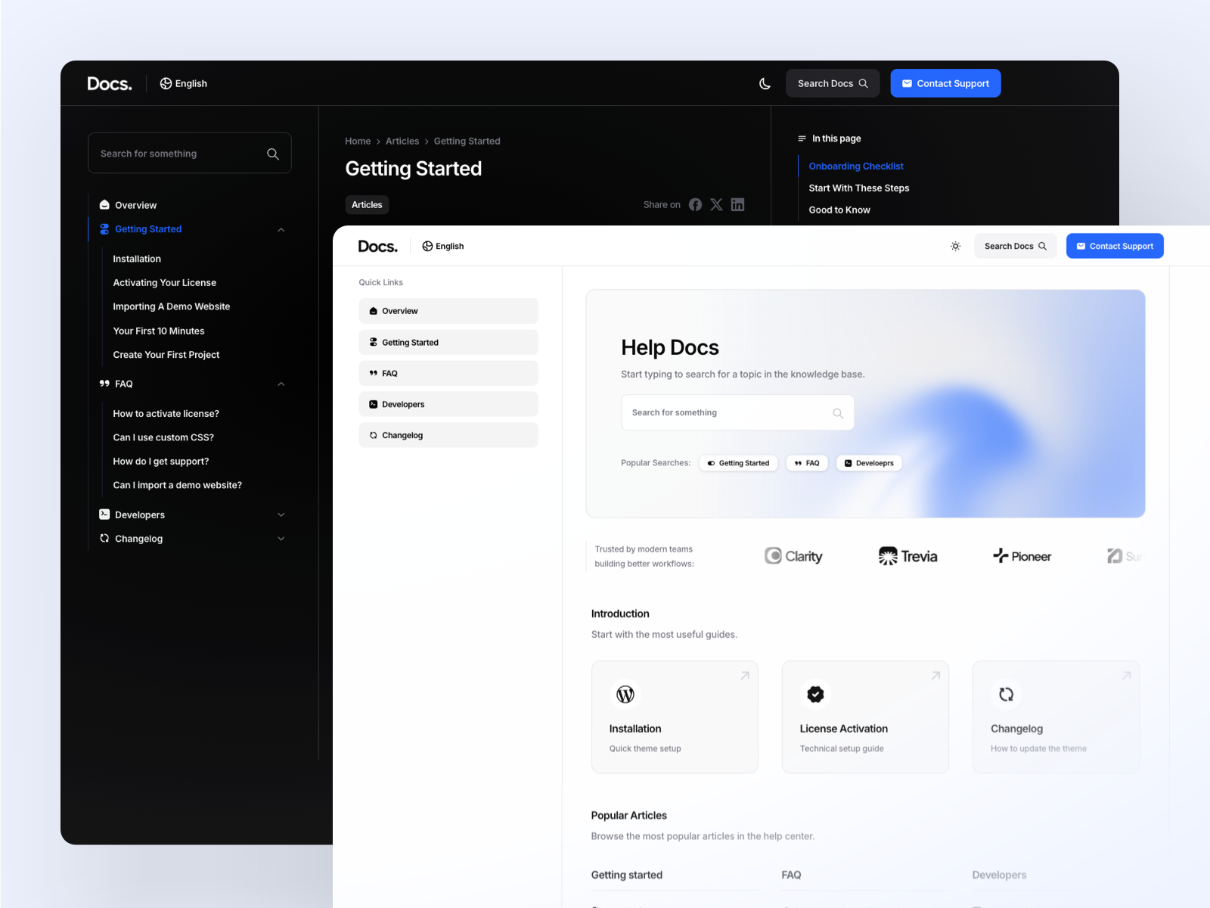Click magnifier icon in dark sidebar search

coord(273,154)
